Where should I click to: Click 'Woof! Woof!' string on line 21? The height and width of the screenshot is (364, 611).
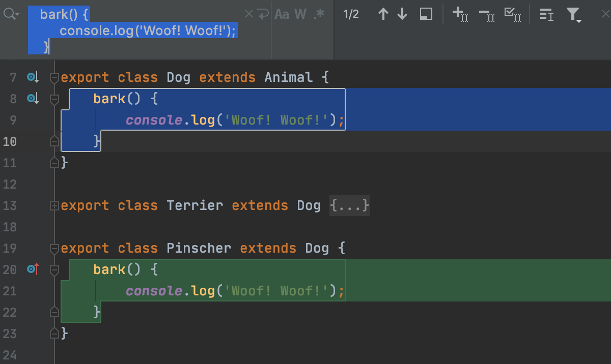coord(276,291)
